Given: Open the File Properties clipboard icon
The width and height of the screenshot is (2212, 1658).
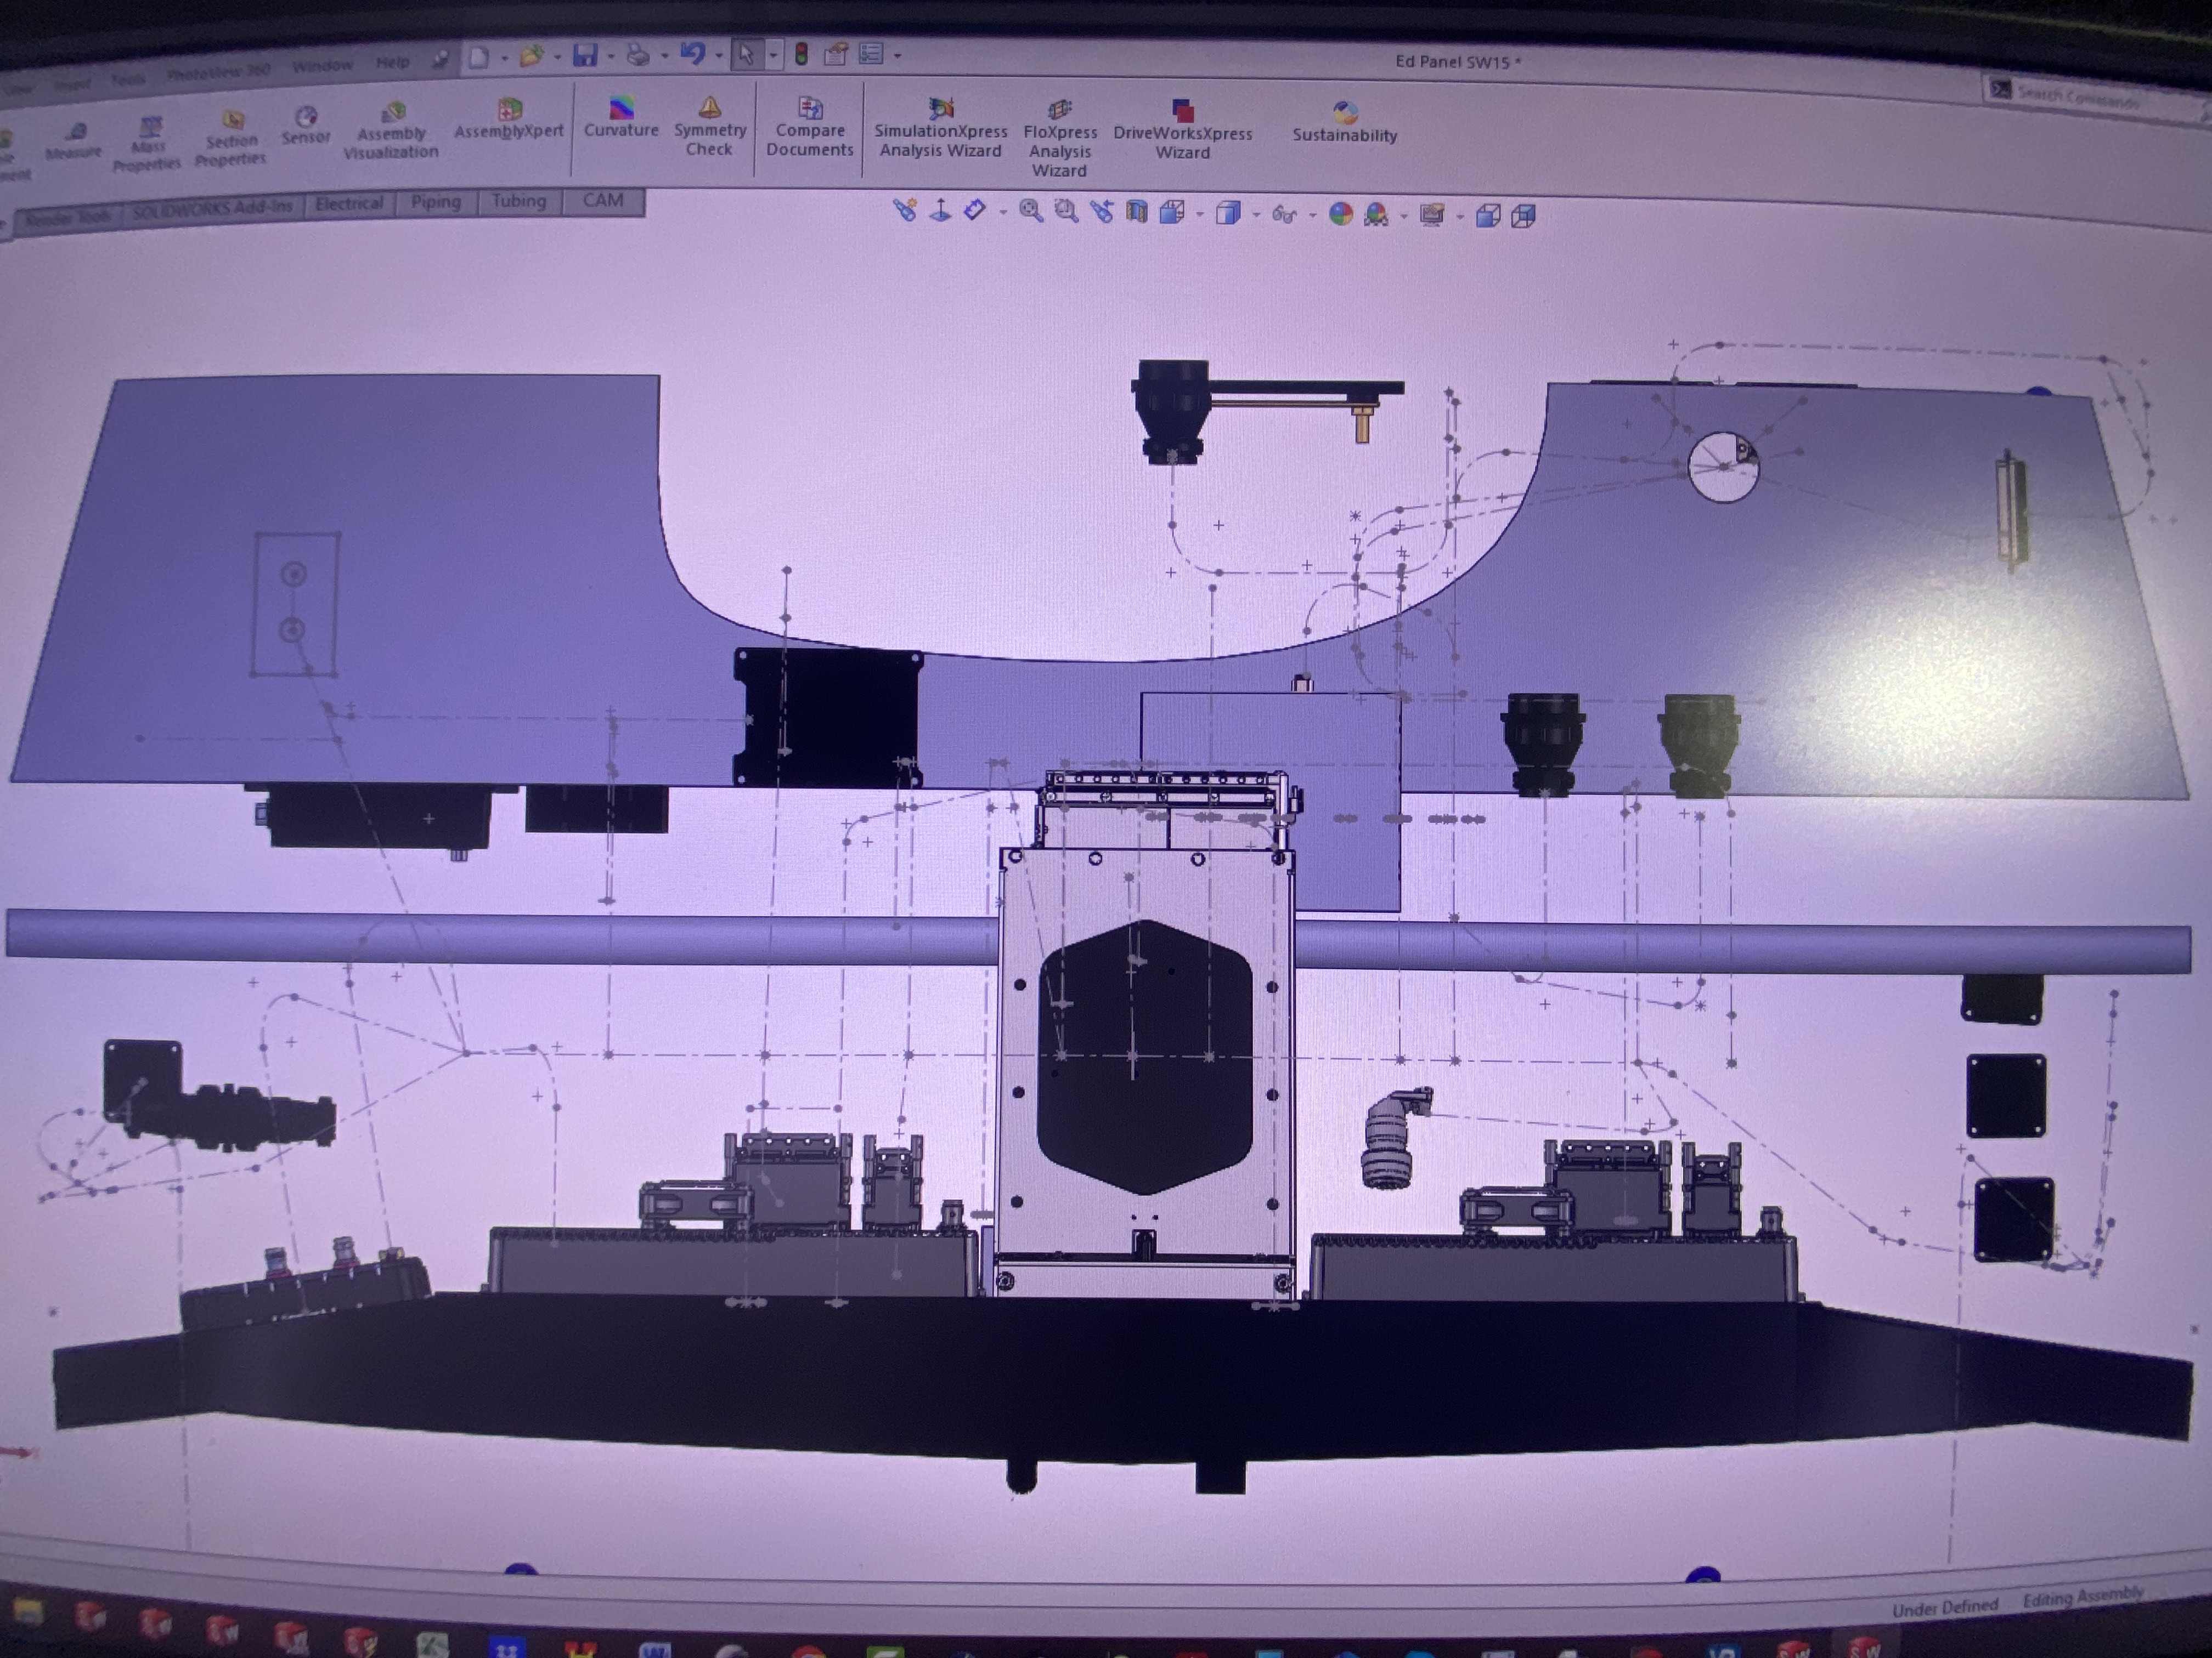Looking at the screenshot, I should pyautogui.click(x=835, y=54).
